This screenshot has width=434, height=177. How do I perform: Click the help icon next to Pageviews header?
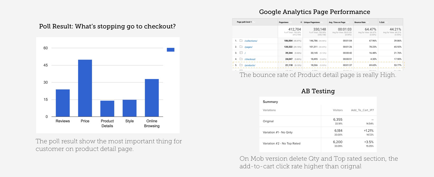(291, 22)
